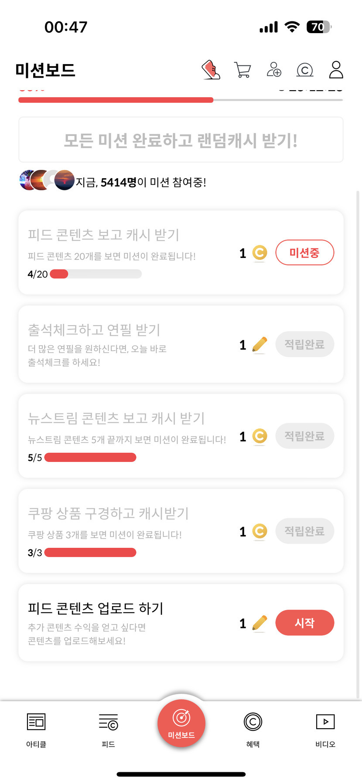Tap the red sneaker icon in header

(211, 70)
